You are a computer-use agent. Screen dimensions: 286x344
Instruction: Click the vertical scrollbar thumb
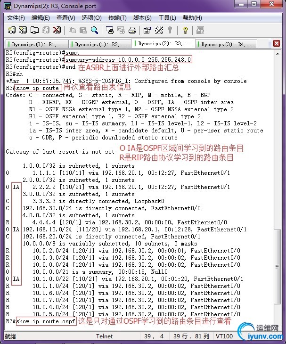tap(278, 267)
